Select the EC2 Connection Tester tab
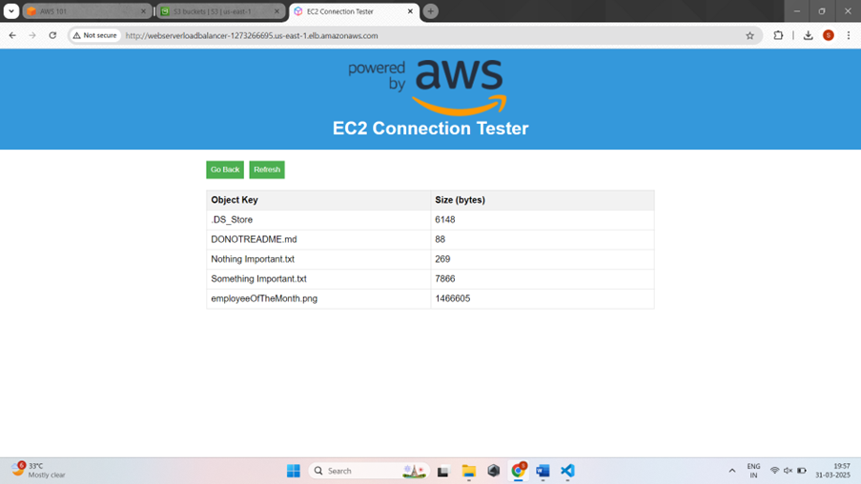Viewport: 861px width, 484px height. (352, 11)
